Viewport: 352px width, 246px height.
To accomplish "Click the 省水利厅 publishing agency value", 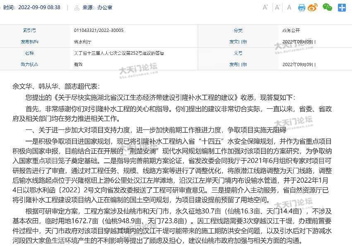I will 81,42.
